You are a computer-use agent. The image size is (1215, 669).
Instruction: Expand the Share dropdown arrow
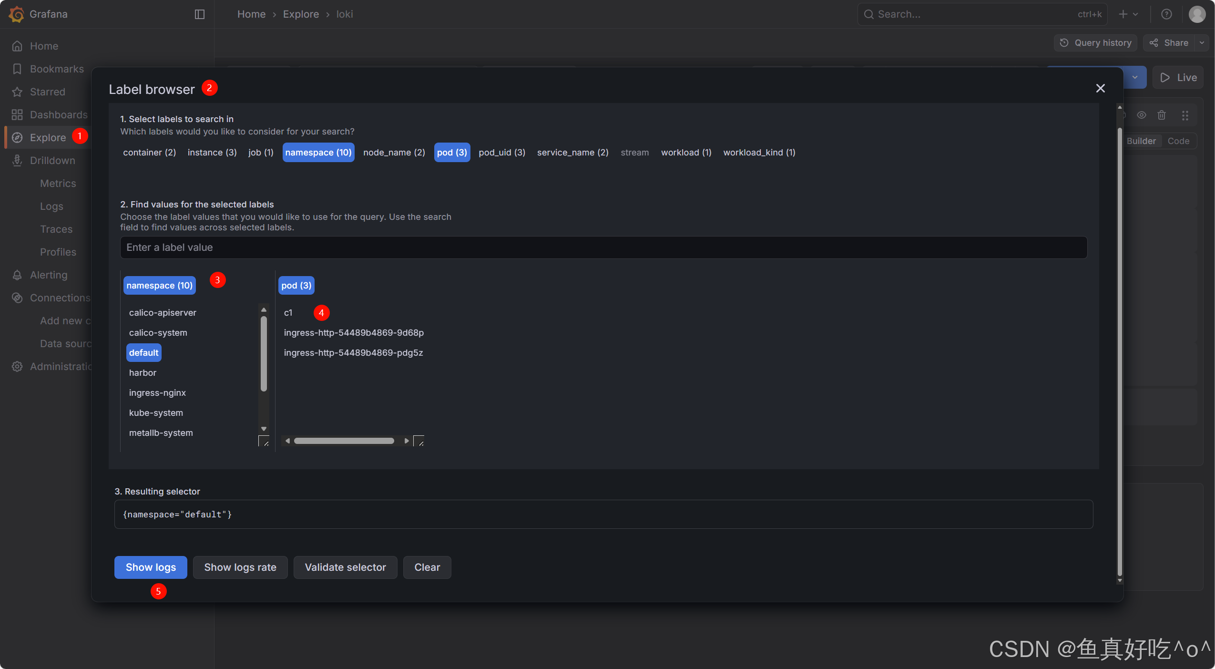(x=1202, y=43)
